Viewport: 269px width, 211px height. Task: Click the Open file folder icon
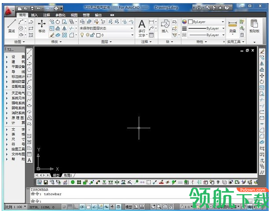[x=26, y=8]
